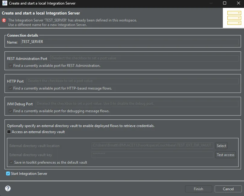244x196 pixels.
Task: Click the Finish button
Action: pyautogui.click(x=198, y=189)
